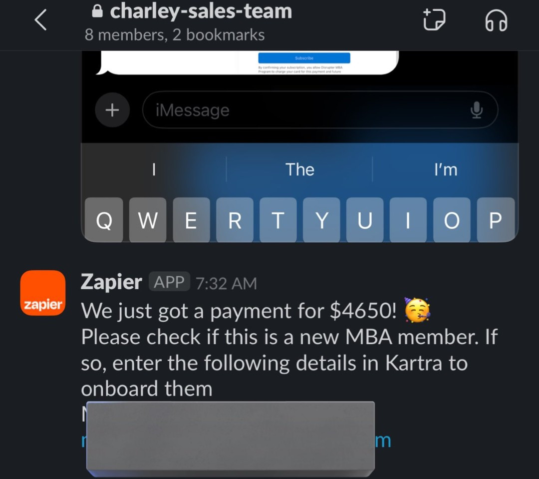Tap the back arrow in channel header
This screenshot has height=479, width=539.
(40, 20)
